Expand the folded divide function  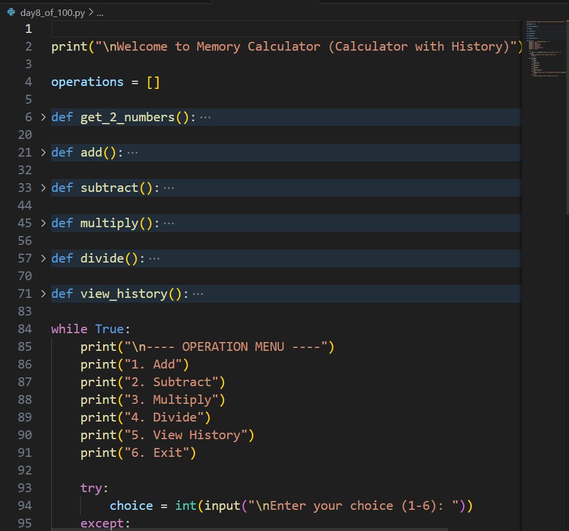pyautogui.click(x=43, y=258)
